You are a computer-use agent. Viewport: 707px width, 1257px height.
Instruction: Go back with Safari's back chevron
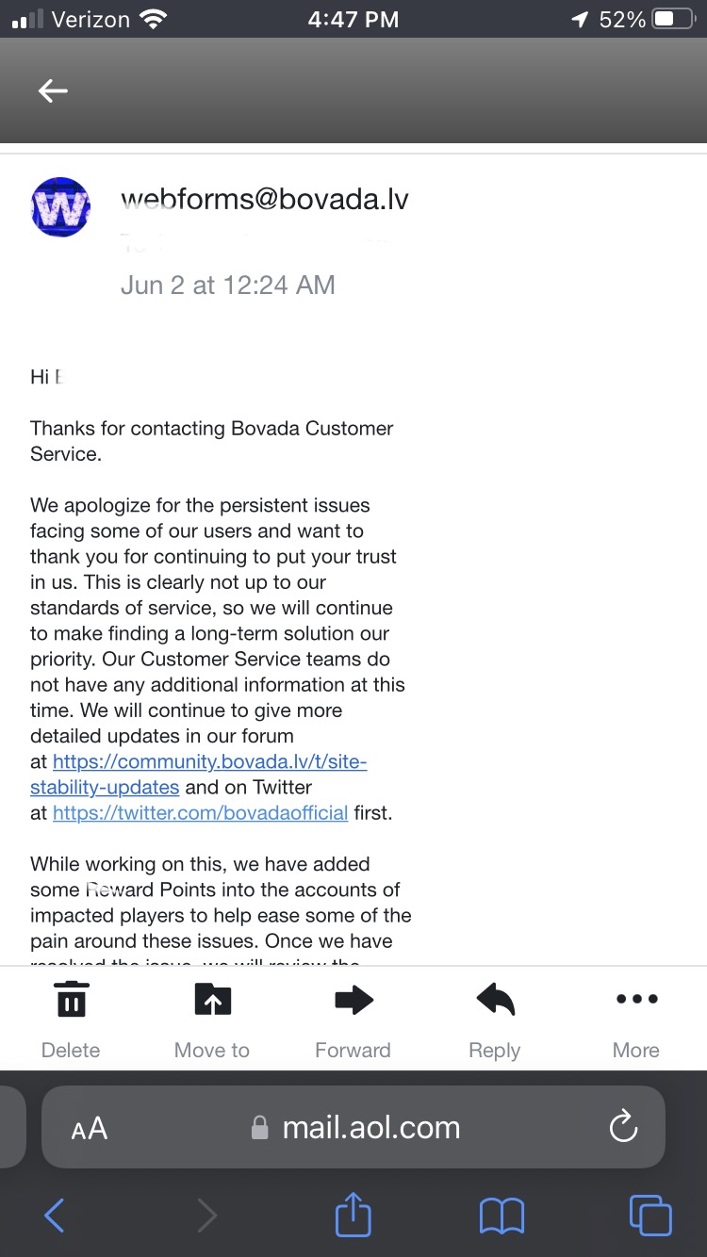click(x=55, y=1216)
